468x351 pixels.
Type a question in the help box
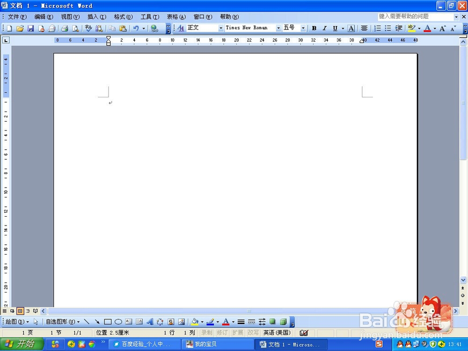coord(416,17)
